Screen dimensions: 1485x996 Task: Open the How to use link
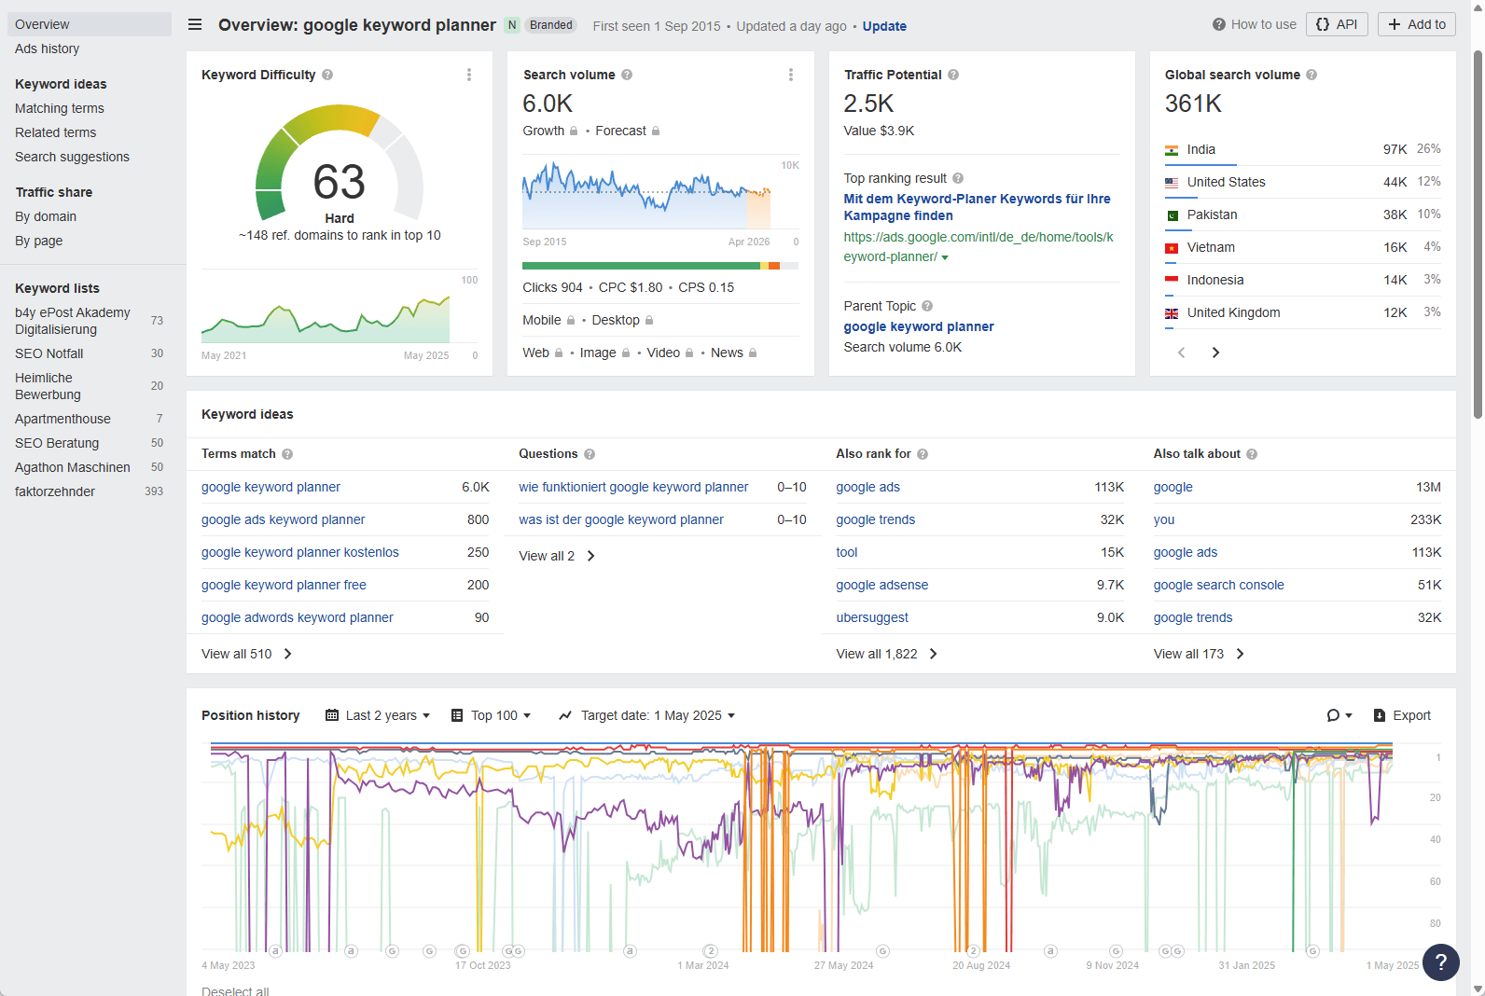click(1255, 24)
